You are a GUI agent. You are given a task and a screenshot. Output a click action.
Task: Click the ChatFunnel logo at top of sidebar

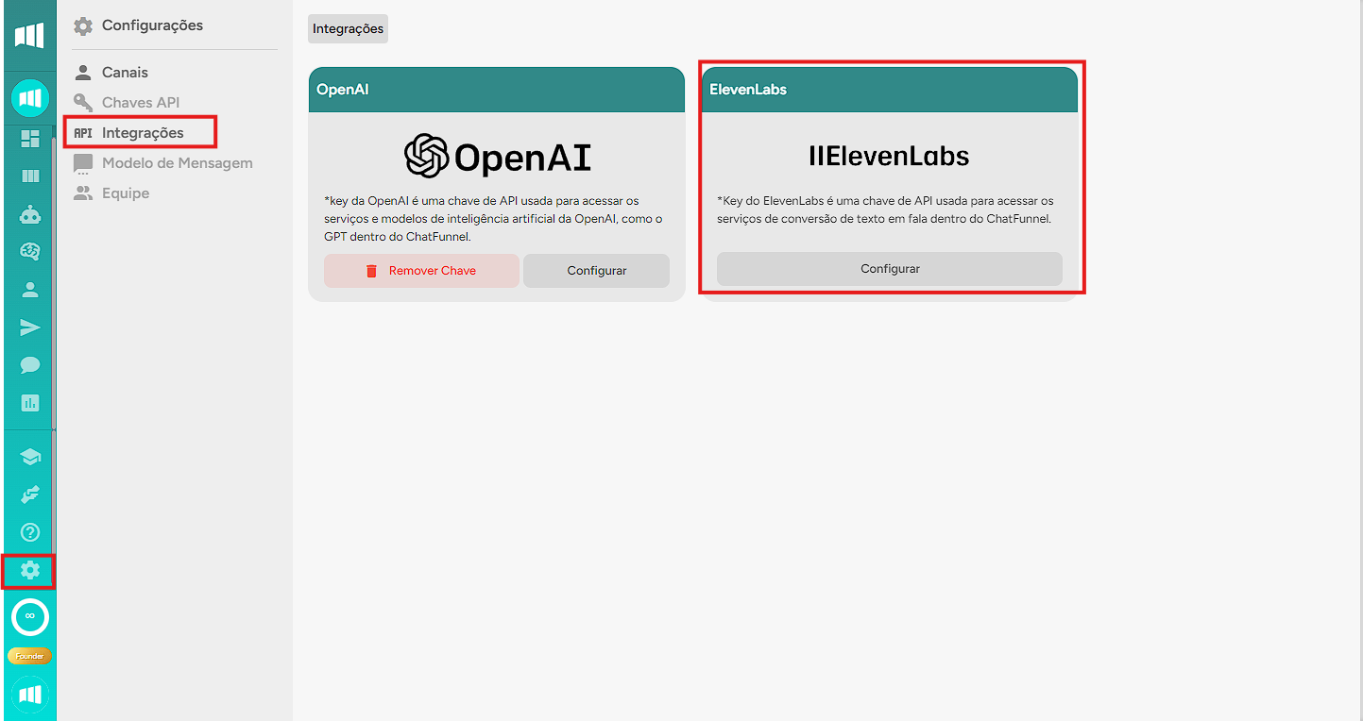(x=29, y=36)
